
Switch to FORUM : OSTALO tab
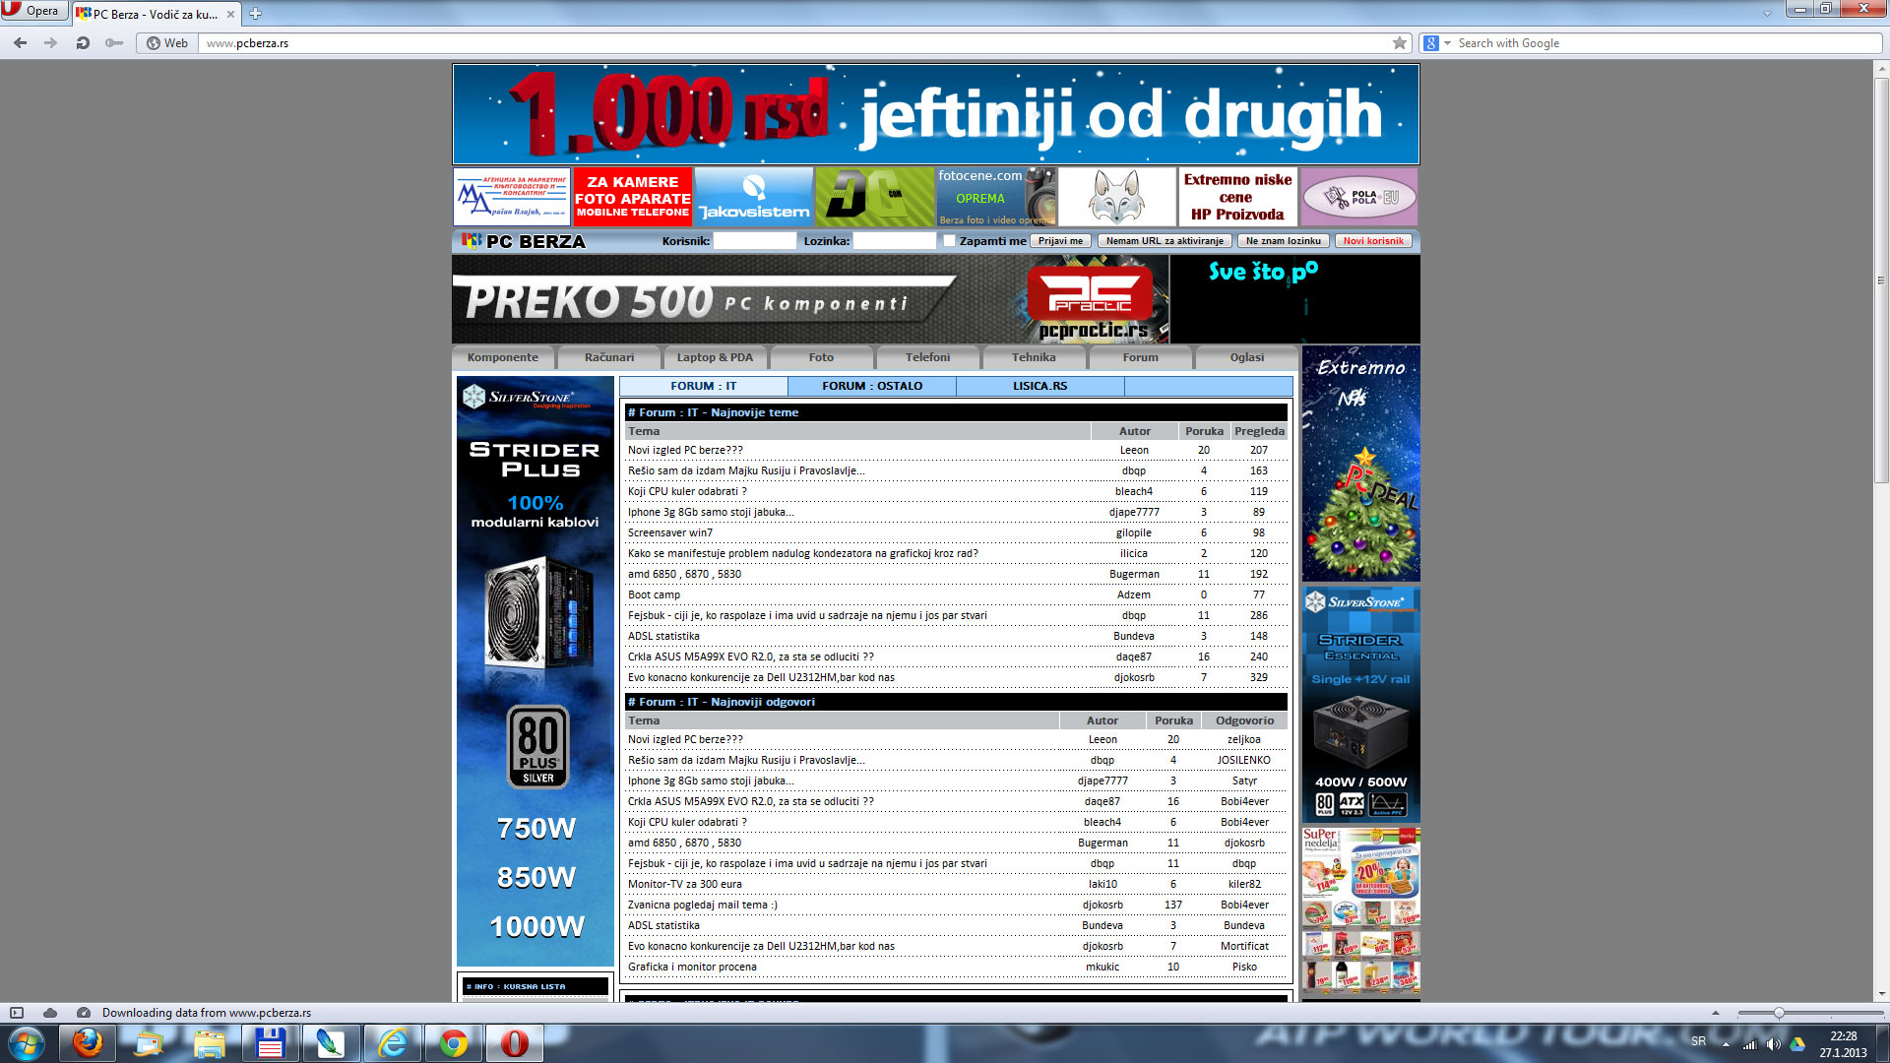point(872,386)
